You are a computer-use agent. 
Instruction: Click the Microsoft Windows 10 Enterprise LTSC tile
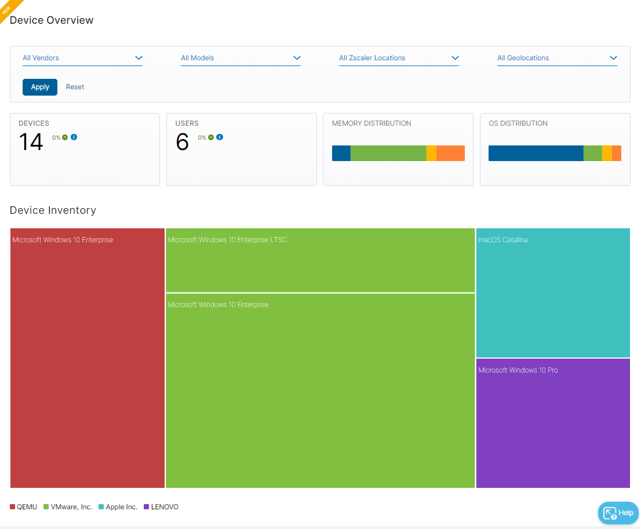pos(320,260)
